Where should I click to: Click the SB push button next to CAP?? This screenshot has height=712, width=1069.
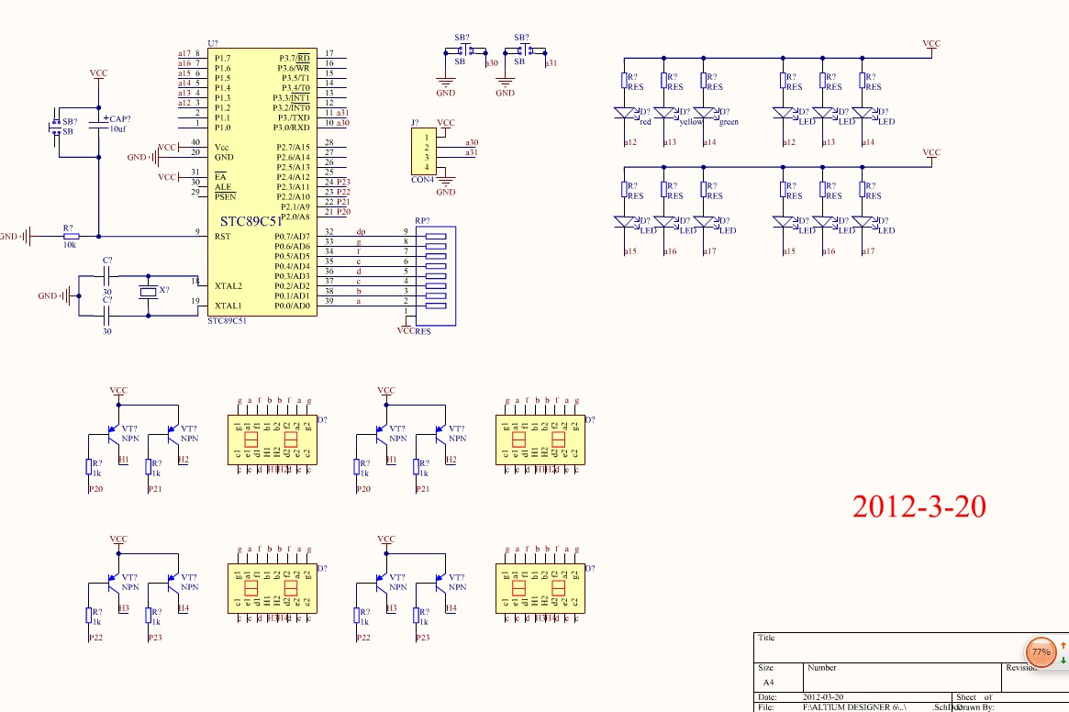(x=54, y=128)
